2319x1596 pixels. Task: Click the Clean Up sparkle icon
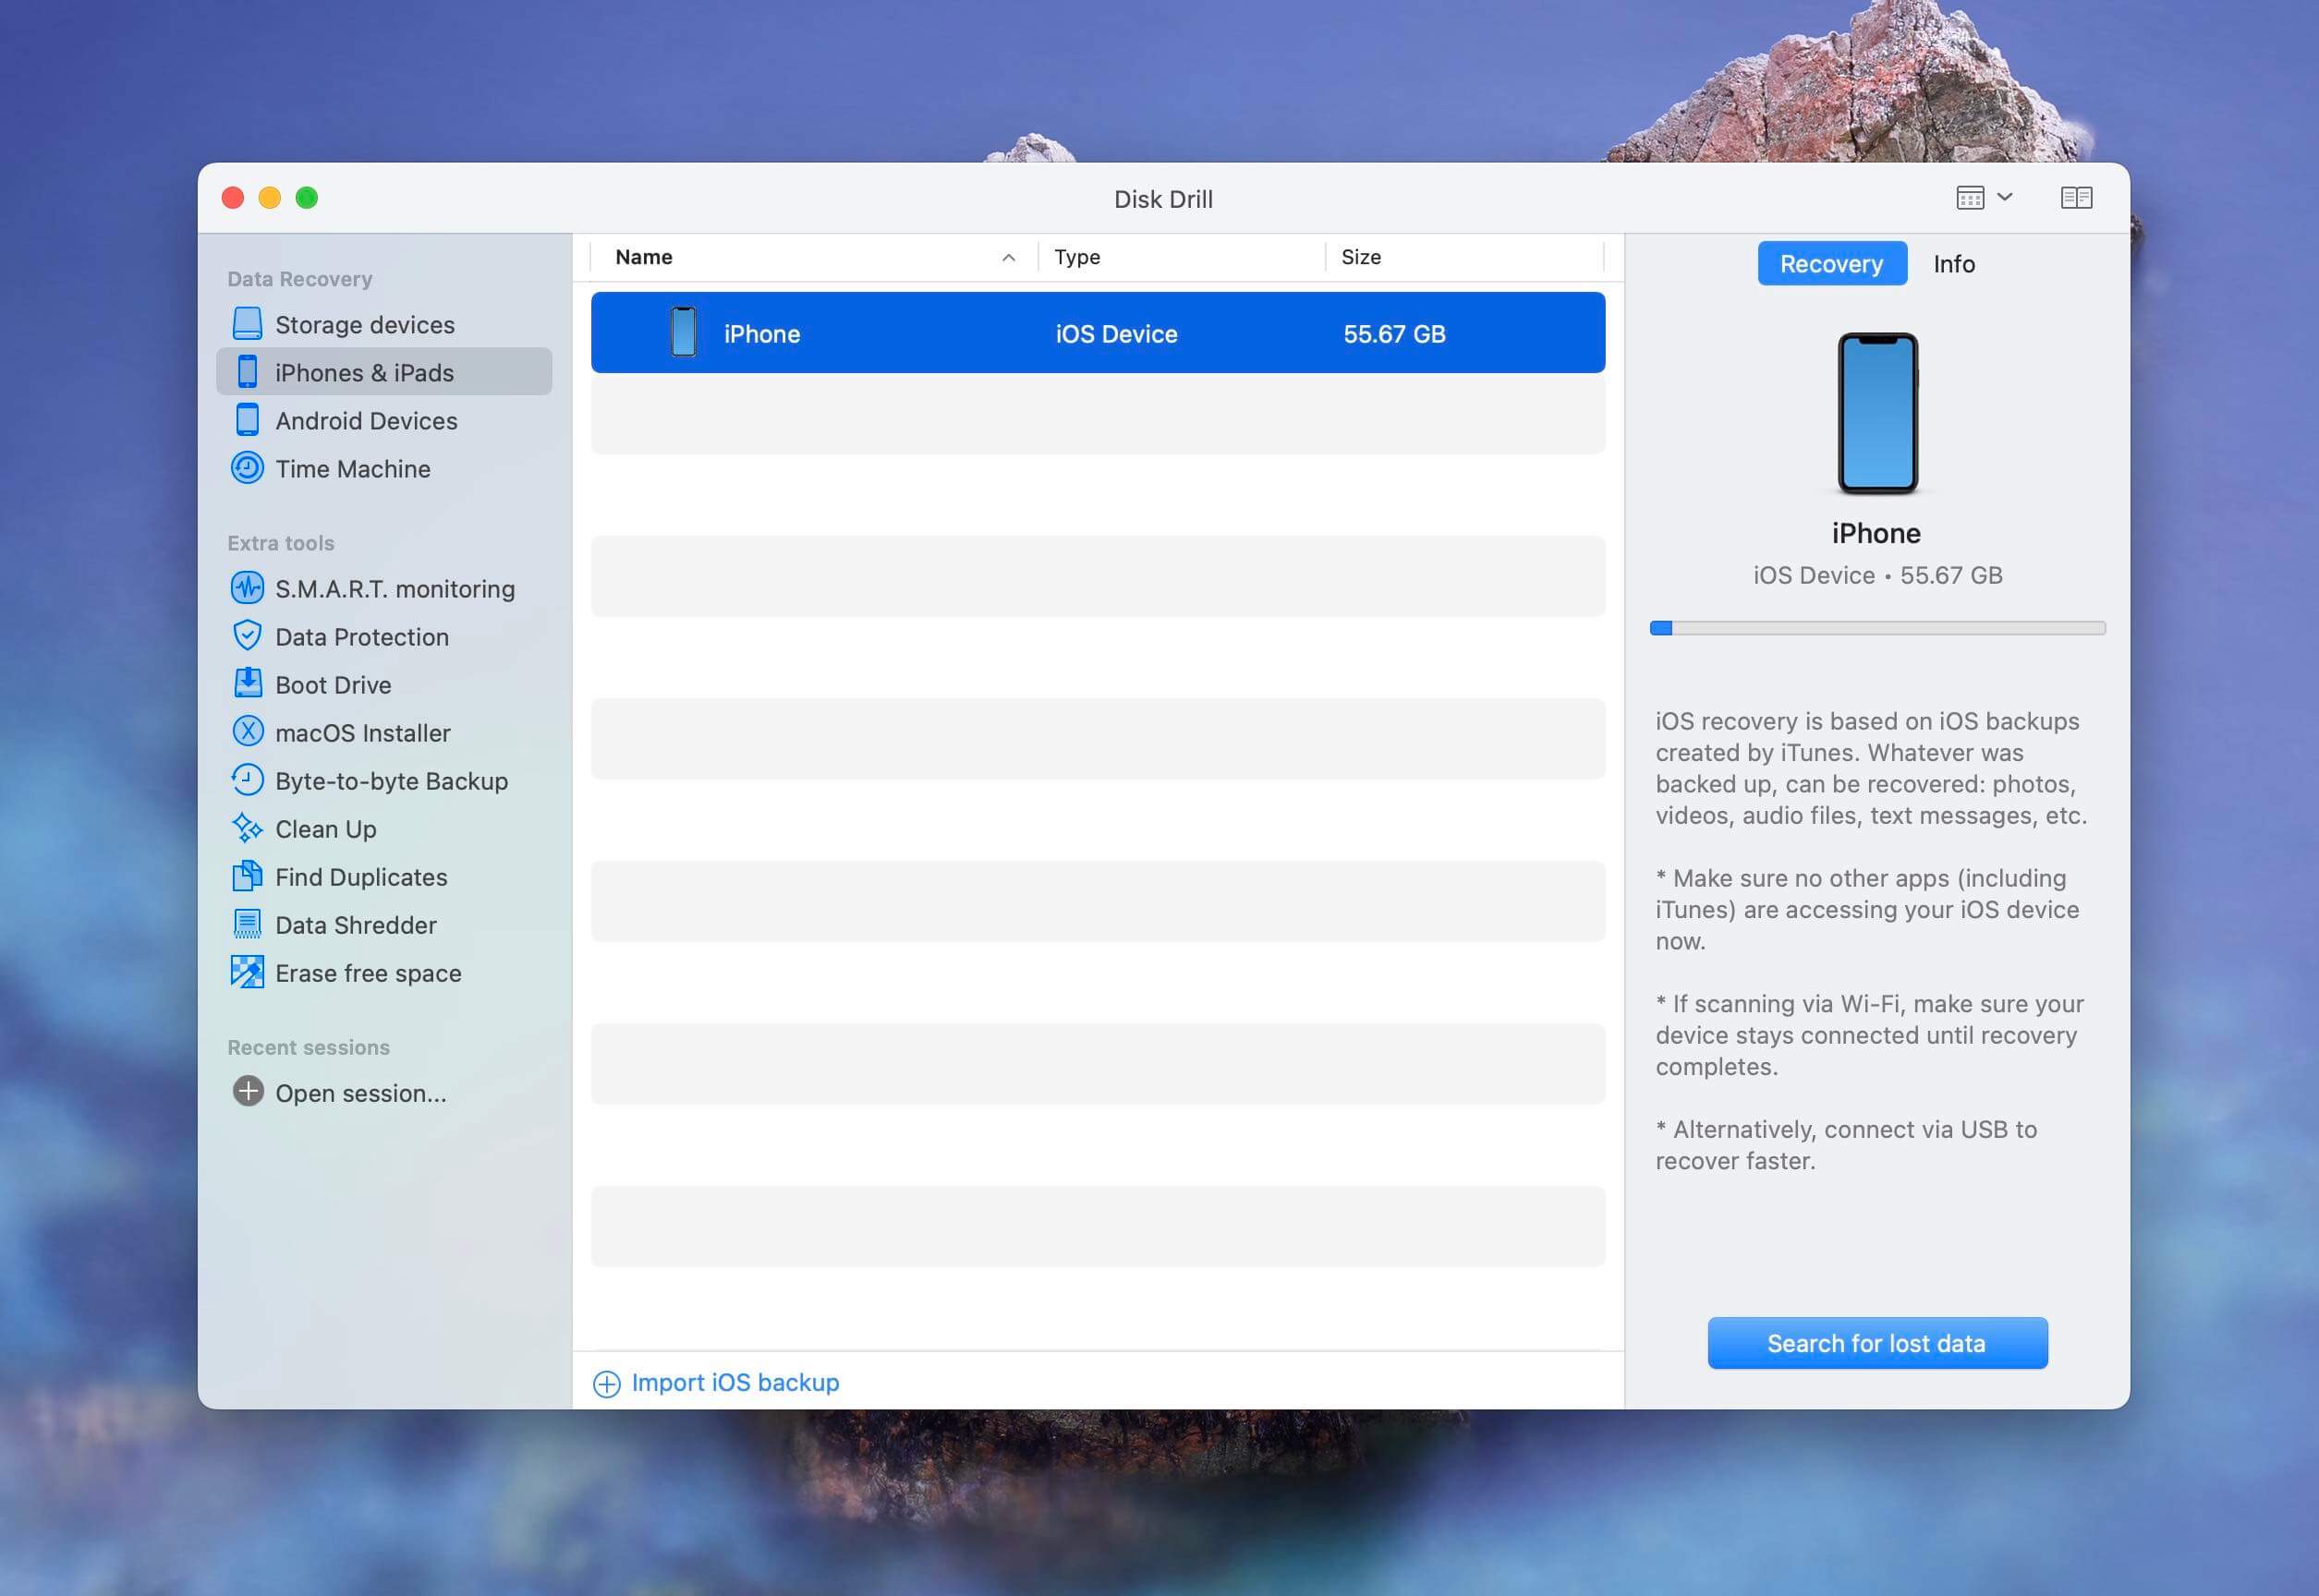247,828
